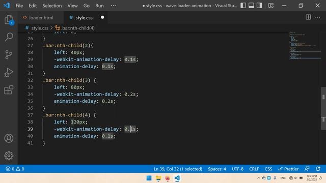Image resolution: width=326 pixels, height=183 pixels.
Task: Change language mode CSS
Action: (x=268, y=169)
